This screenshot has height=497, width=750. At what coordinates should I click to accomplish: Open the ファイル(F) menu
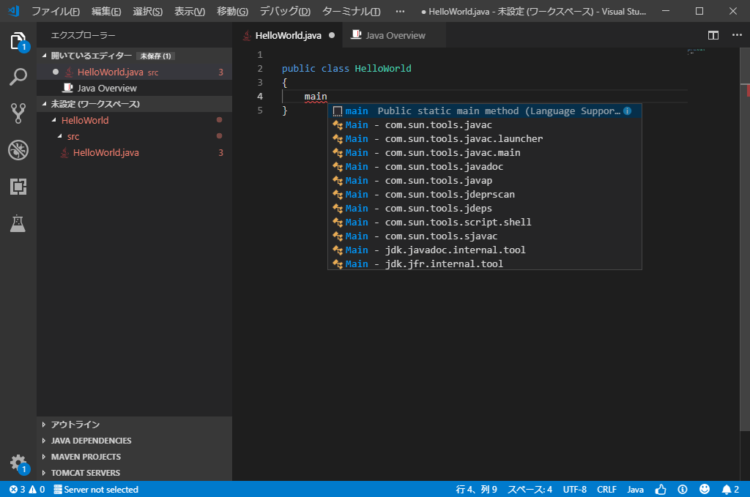(x=56, y=12)
